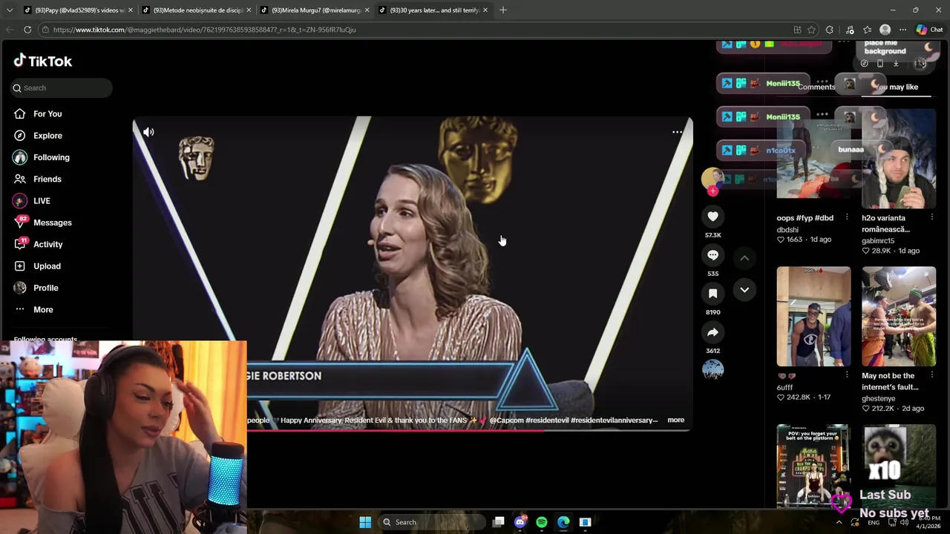The width and height of the screenshot is (950, 534).
Task: Click the @Capcom mention in caption
Action: 506,420
